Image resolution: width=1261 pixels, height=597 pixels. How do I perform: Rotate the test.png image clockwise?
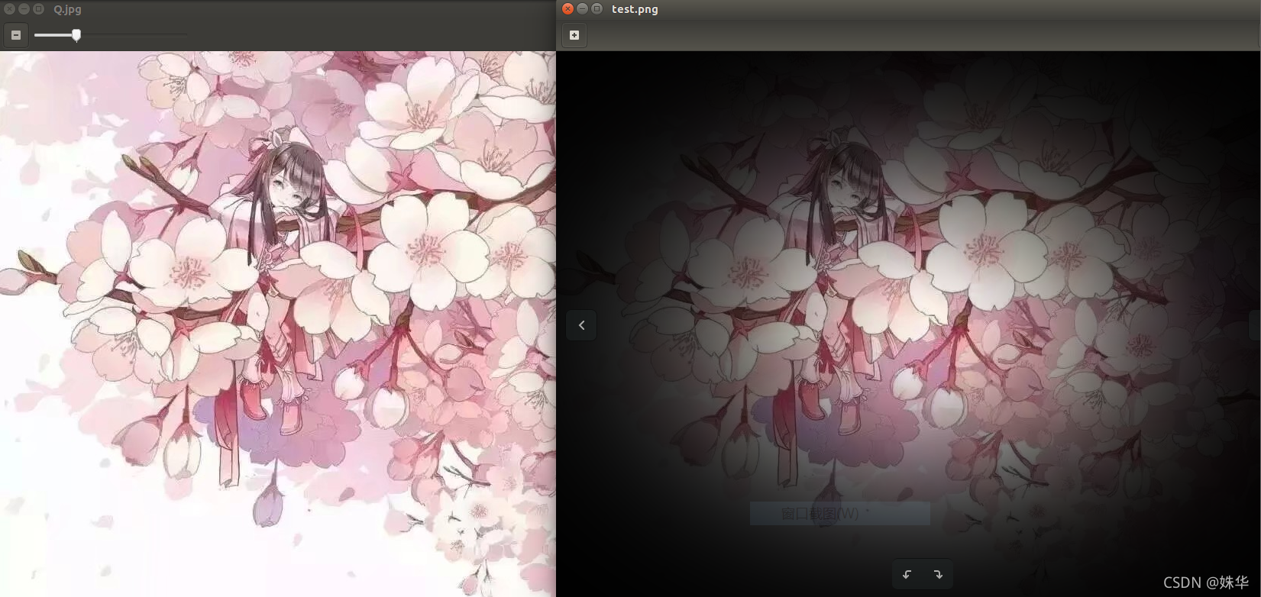tap(938, 574)
